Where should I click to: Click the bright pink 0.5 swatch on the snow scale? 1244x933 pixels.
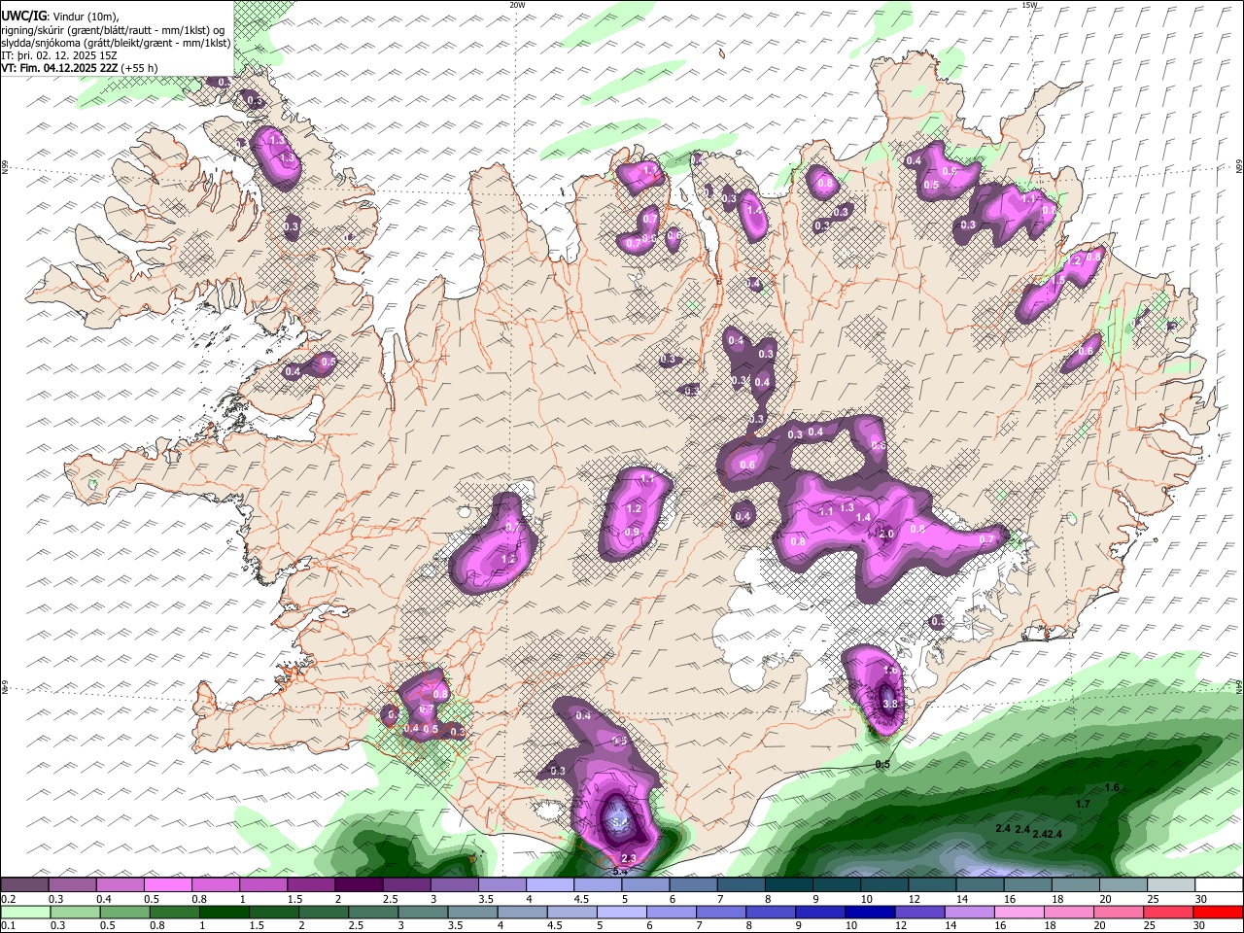[x=167, y=885]
